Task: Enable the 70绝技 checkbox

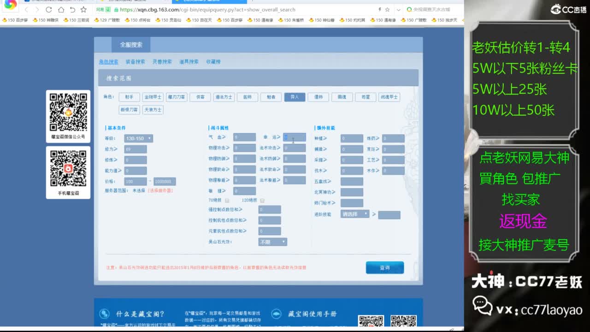Action: (x=227, y=200)
